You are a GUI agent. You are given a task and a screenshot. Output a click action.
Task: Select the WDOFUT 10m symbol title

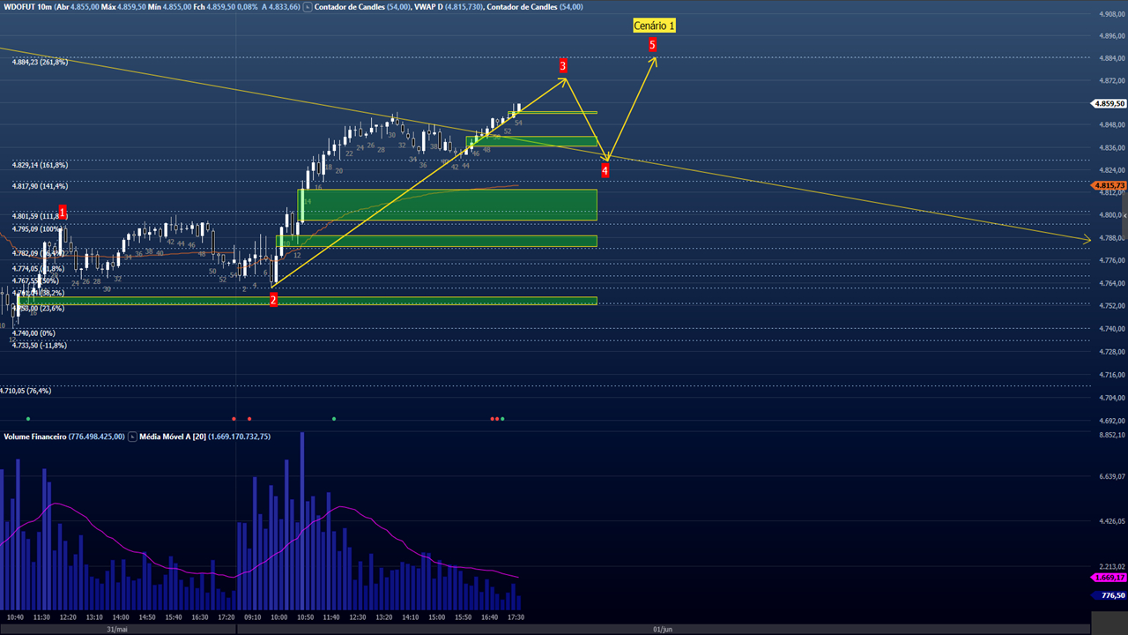pos(26,6)
